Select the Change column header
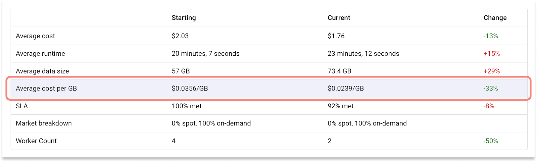This screenshot has width=537, height=162. [x=495, y=18]
